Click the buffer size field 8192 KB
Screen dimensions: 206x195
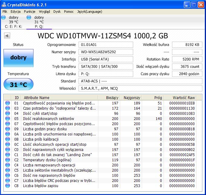click(x=187, y=45)
